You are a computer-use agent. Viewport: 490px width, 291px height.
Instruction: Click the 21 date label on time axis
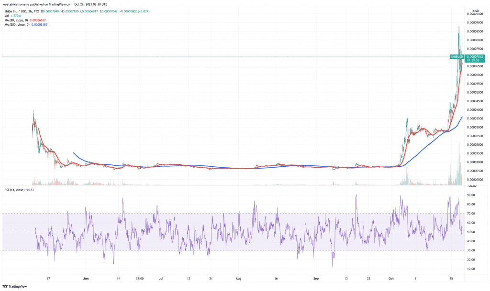tap(211, 279)
